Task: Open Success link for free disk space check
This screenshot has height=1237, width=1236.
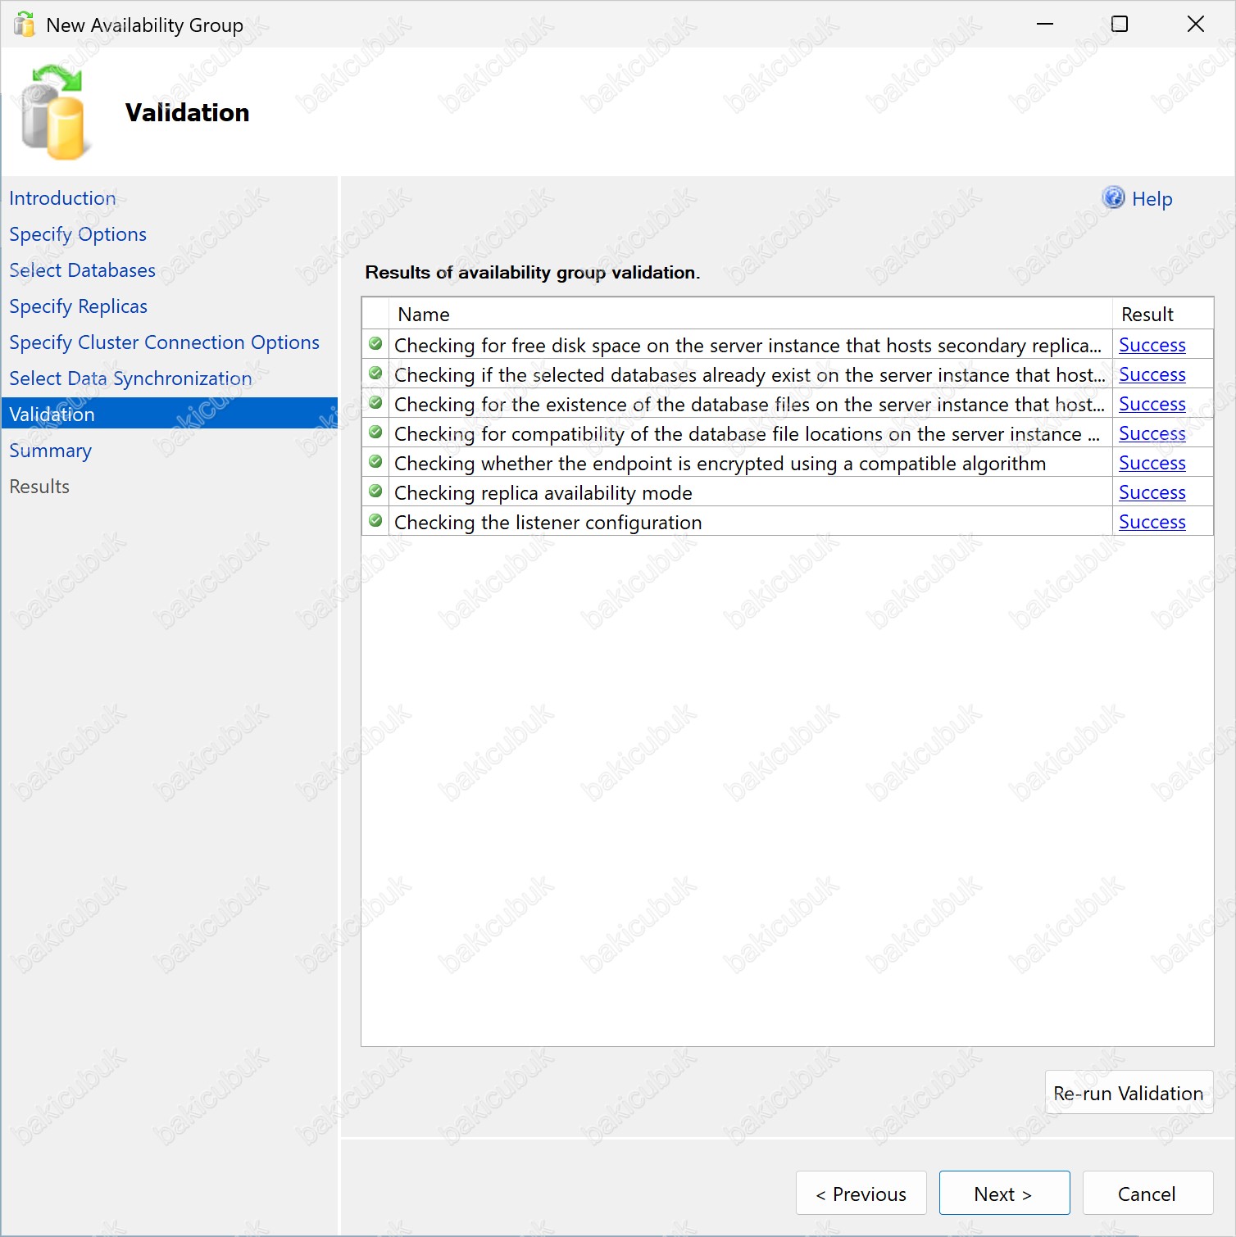Action: click(1152, 345)
